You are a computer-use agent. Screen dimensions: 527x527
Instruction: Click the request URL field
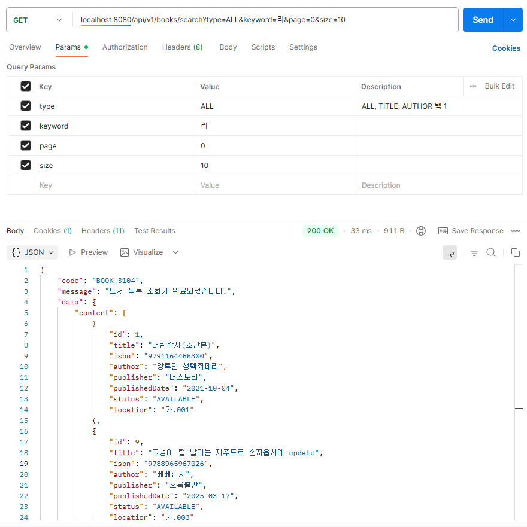(x=266, y=20)
